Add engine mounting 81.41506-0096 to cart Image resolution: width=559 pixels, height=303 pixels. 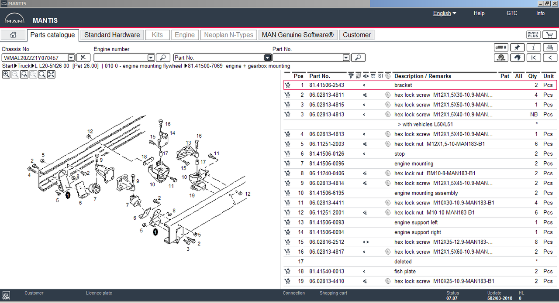pyautogui.click(x=287, y=163)
